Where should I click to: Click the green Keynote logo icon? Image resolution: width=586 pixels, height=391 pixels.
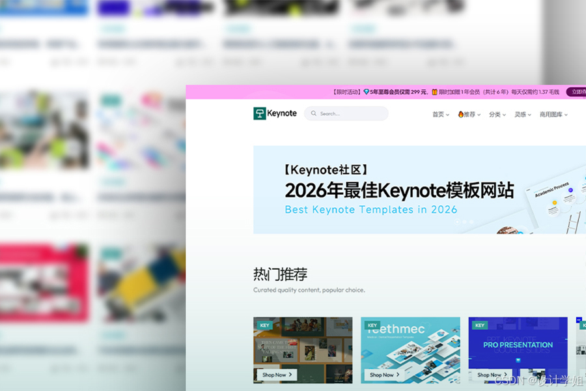click(259, 113)
